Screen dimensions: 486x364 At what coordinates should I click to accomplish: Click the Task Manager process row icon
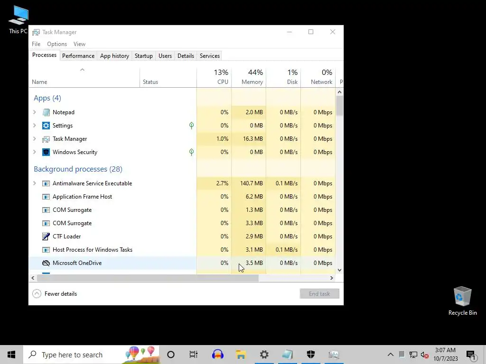point(46,139)
